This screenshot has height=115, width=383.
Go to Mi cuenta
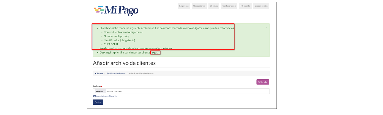coord(245,6)
